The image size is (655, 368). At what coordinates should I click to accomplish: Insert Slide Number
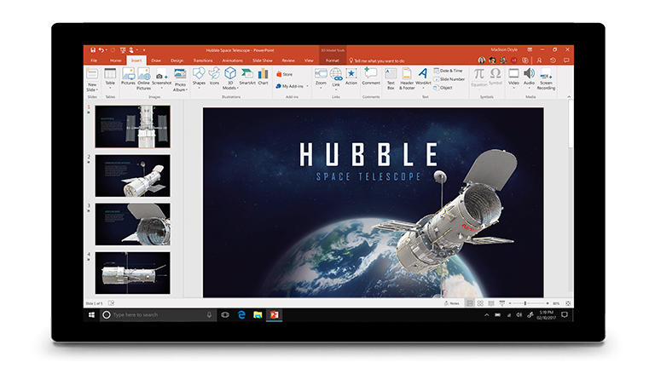tap(449, 79)
